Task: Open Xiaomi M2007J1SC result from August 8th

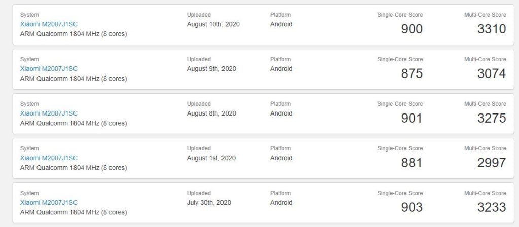Action: coord(49,113)
